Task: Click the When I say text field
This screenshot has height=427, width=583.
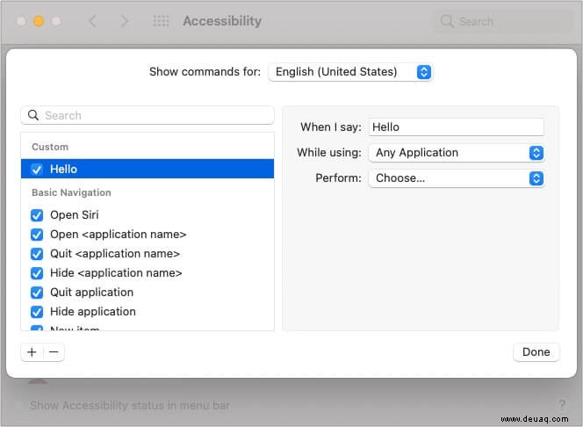Action: pyautogui.click(x=457, y=127)
